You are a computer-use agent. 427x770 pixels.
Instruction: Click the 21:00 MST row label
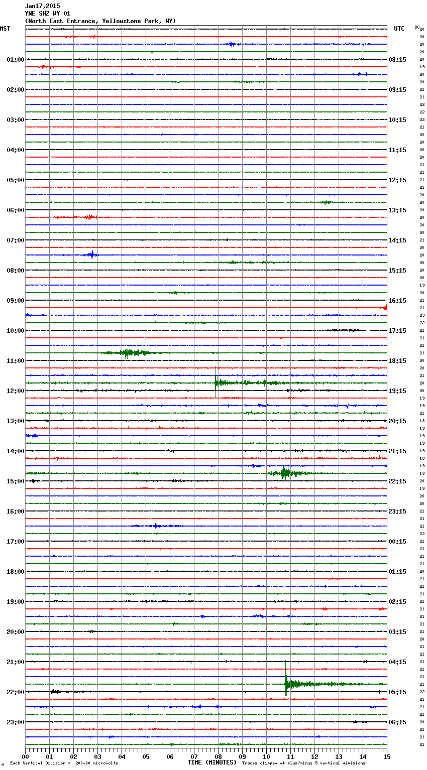(x=15, y=662)
